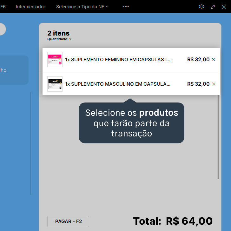This screenshot has width=231, height=231.
Task: Click the round toggle at left edge
Action: [3, 29]
